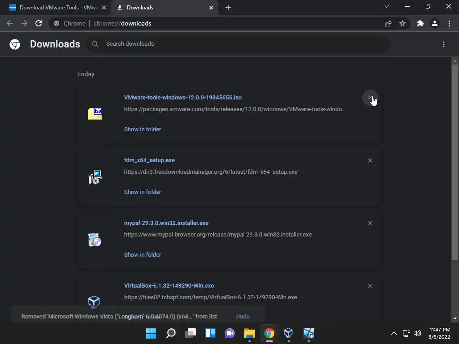Click the fdm setup installer icon
The height and width of the screenshot is (344, 459).
pos(95,177)
